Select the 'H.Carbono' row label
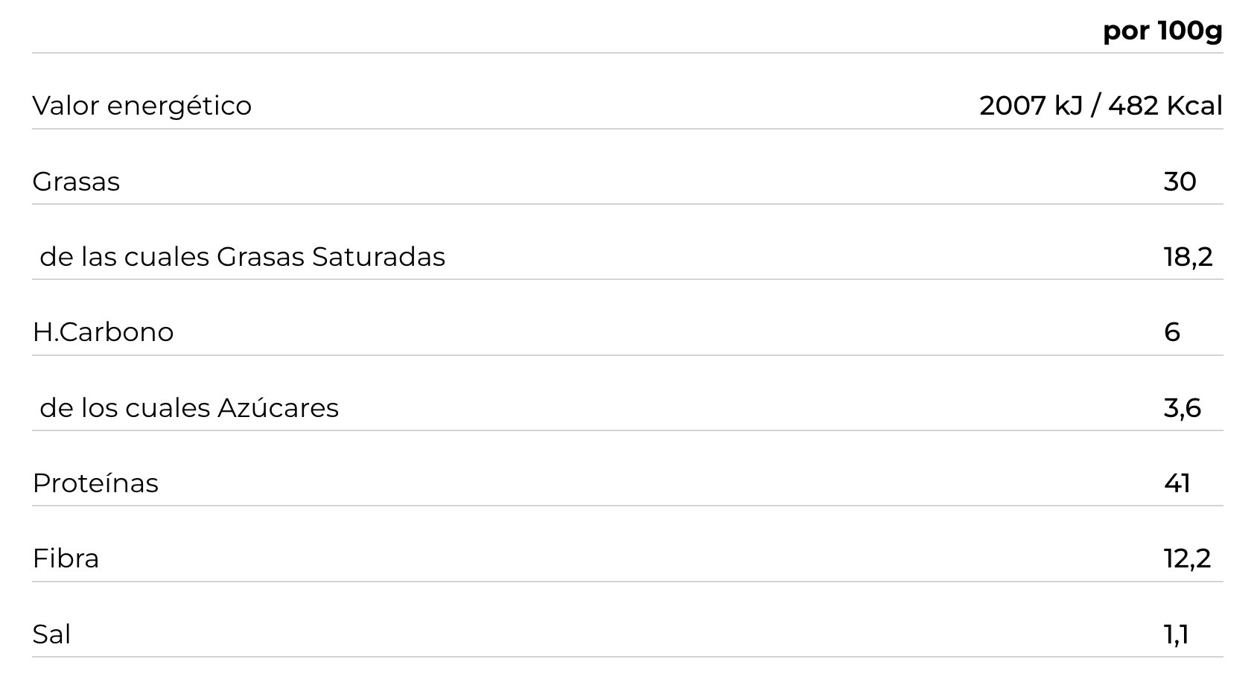 pos(103,332)
